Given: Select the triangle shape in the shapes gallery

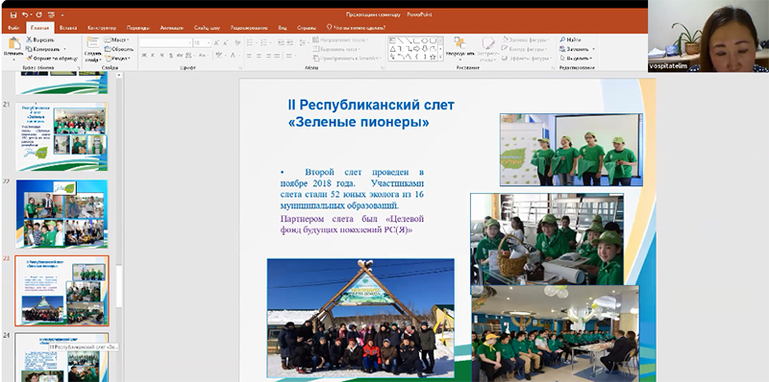Looking at the screenshot, I should click(x=392, y=49).
